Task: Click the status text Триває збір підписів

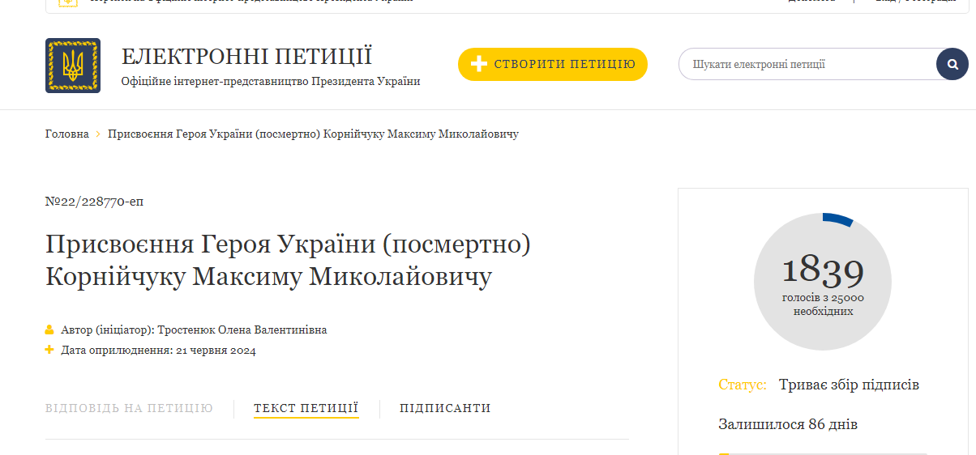Action: pos(849,385)
